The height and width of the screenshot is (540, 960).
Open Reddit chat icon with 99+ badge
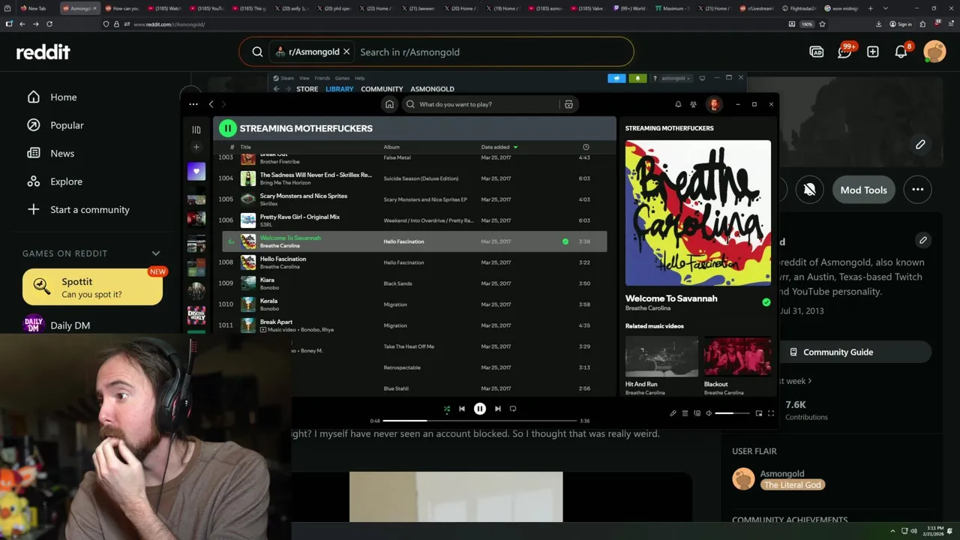pyautogui.click(x=845, y=52)
